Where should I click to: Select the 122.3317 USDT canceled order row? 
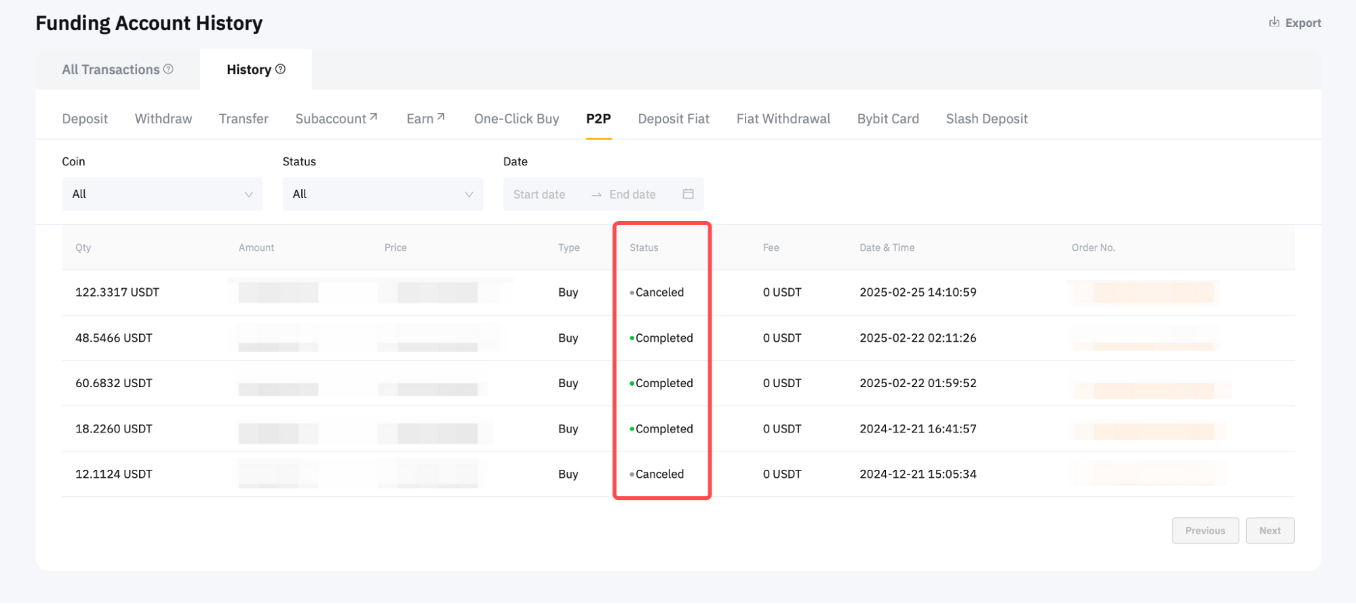click(117, 293)
